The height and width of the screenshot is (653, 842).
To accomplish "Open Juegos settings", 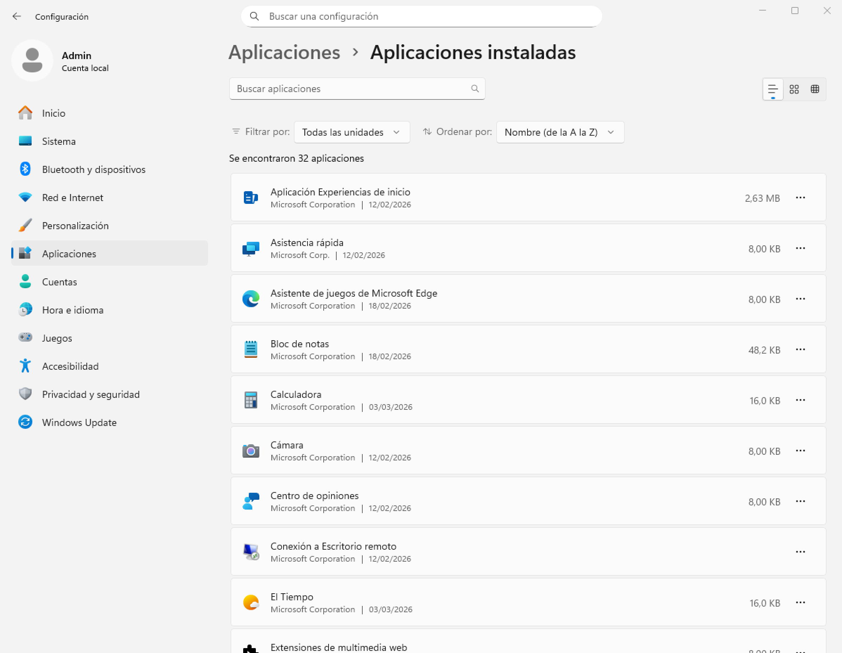I will point(110,338).
